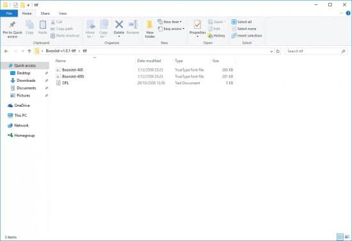Image resolution: width=352 pixels, height=241 pixels.
Task: Switch to the Share ribbon tab
Action: pos(45,13)
